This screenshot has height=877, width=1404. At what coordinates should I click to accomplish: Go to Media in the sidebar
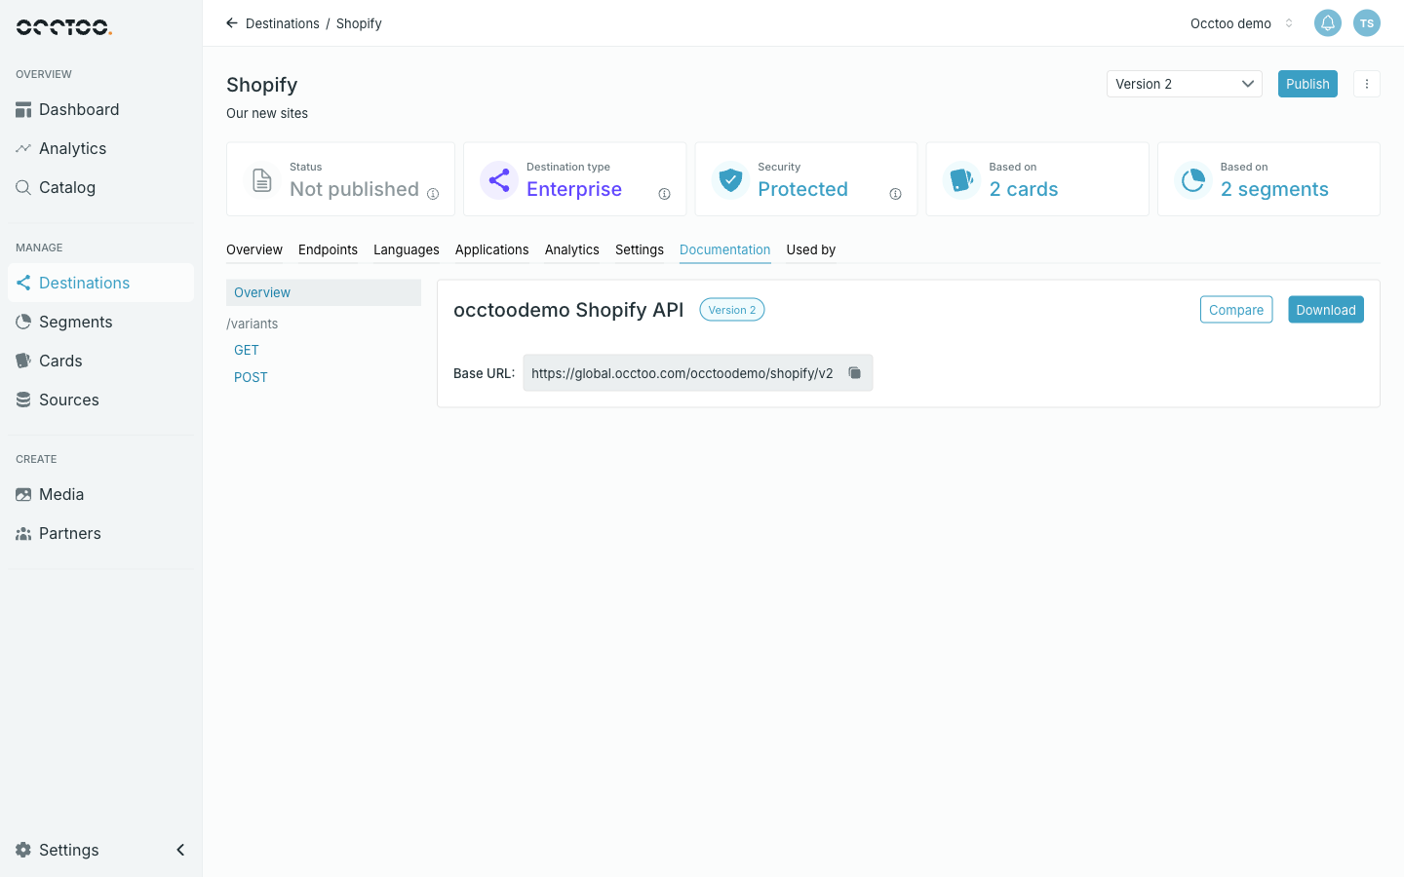coord(100,494)
